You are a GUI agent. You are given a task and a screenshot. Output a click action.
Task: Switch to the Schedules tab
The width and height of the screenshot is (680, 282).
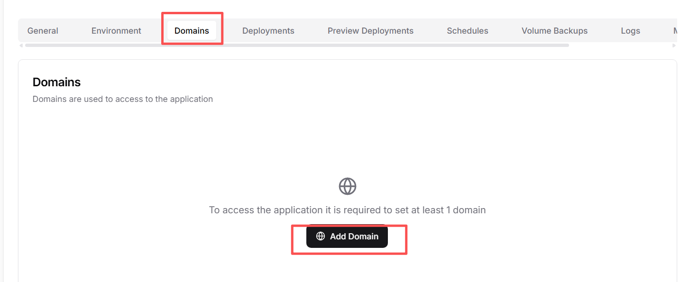click(467, 31)
